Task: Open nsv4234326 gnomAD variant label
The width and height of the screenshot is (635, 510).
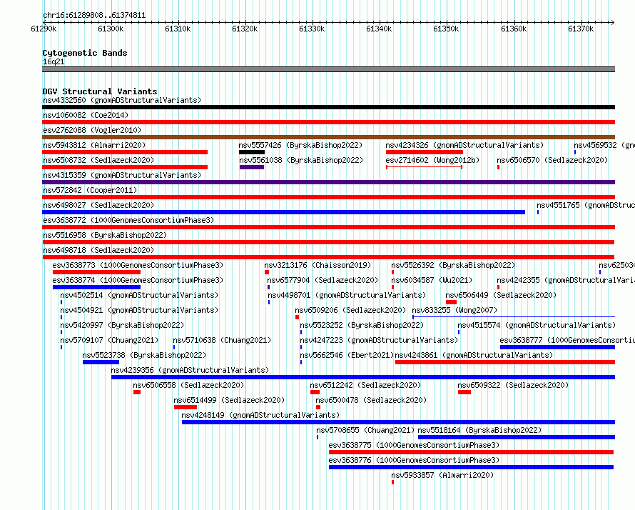Action: pos(464,145)
